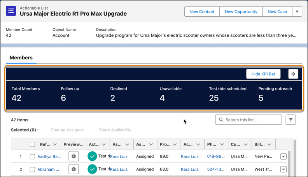
Task: Open the Aadhya Ba... record link
Action: pos(49,156)
